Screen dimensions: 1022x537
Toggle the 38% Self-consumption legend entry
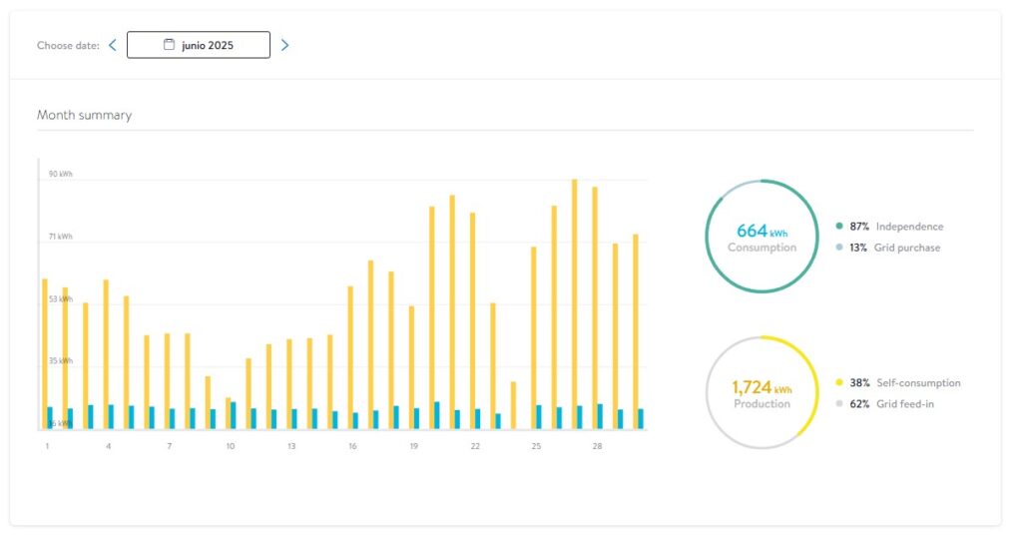(904, 382)
